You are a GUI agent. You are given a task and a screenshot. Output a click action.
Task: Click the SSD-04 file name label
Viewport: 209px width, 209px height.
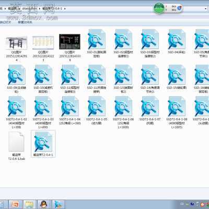point(177,52)
